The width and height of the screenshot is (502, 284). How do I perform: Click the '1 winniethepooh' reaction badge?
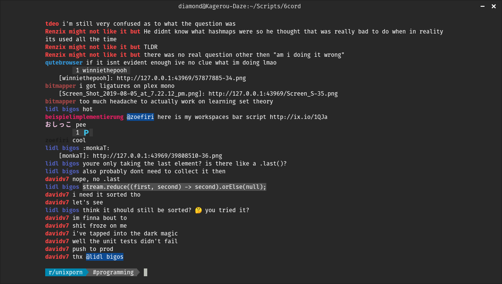[x=101, y=70]
